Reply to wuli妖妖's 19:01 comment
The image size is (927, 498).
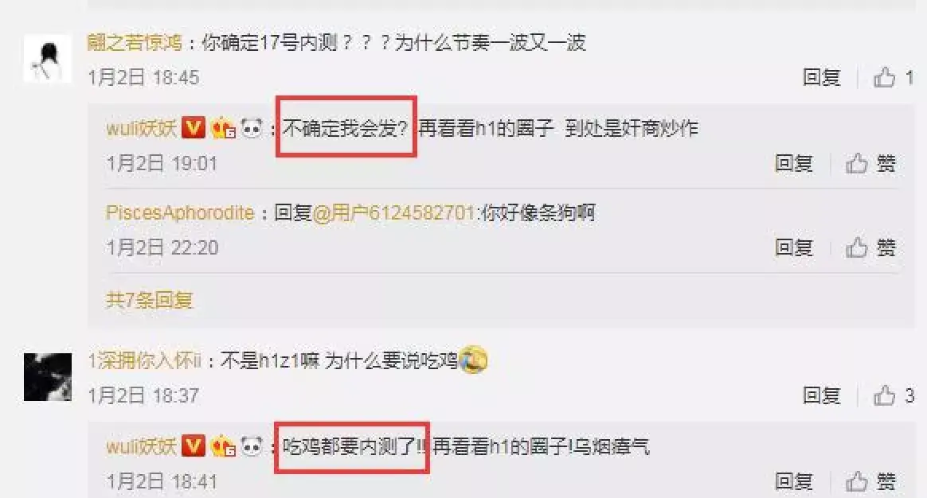tap(793, 164)
